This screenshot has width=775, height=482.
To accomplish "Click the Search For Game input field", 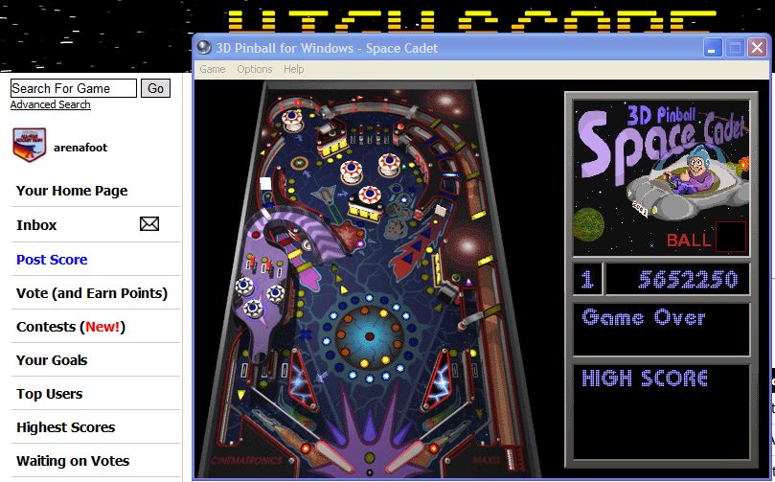I will [74, 88].
